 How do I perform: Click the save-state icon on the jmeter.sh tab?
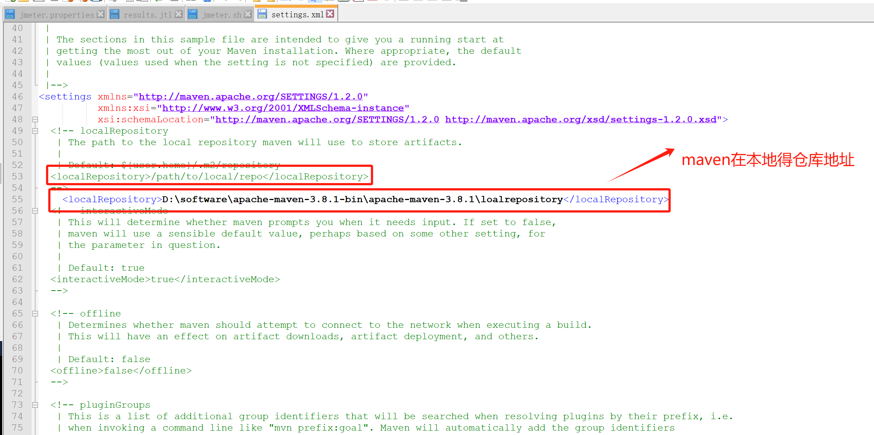pyautogui.click(x=193, y=14)
